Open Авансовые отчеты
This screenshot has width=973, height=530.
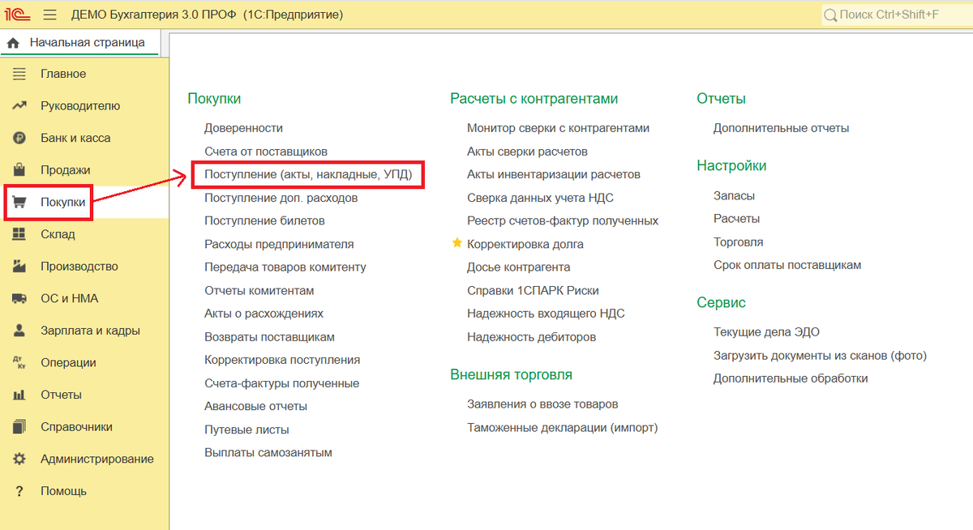click(255, 406)
